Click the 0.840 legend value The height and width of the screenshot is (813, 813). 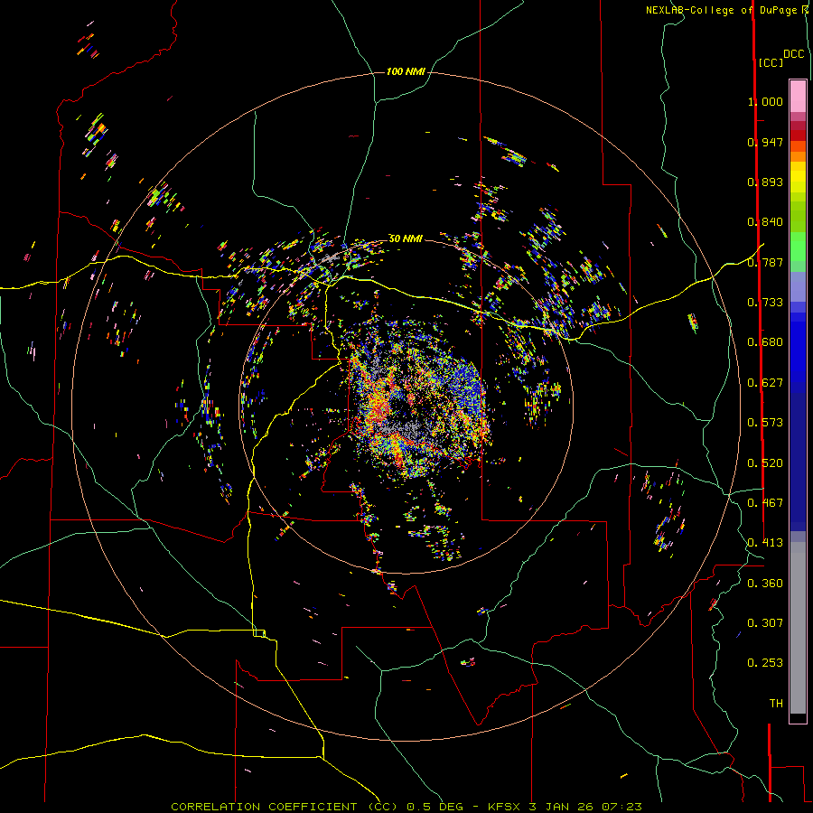[765, 222]
